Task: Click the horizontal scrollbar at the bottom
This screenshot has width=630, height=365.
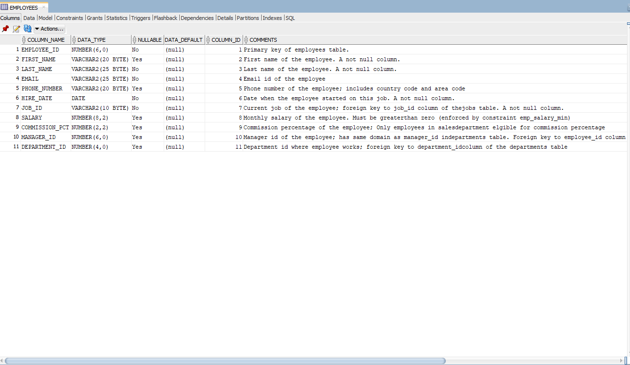Action: (x=224, y=361)
